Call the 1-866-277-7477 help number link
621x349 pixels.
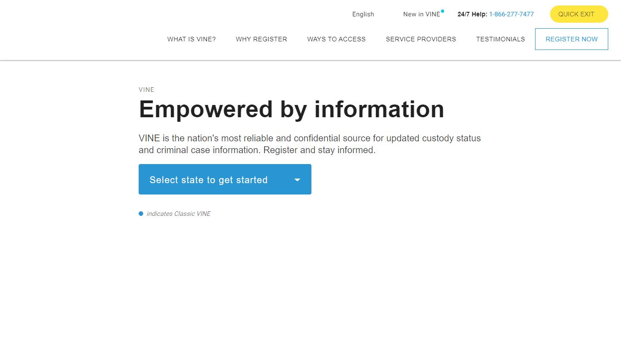pos(511,14)
